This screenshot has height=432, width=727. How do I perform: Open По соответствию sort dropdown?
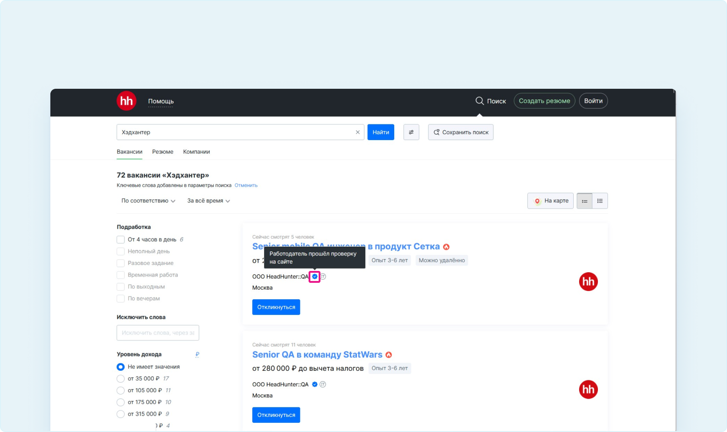[148, 201]
